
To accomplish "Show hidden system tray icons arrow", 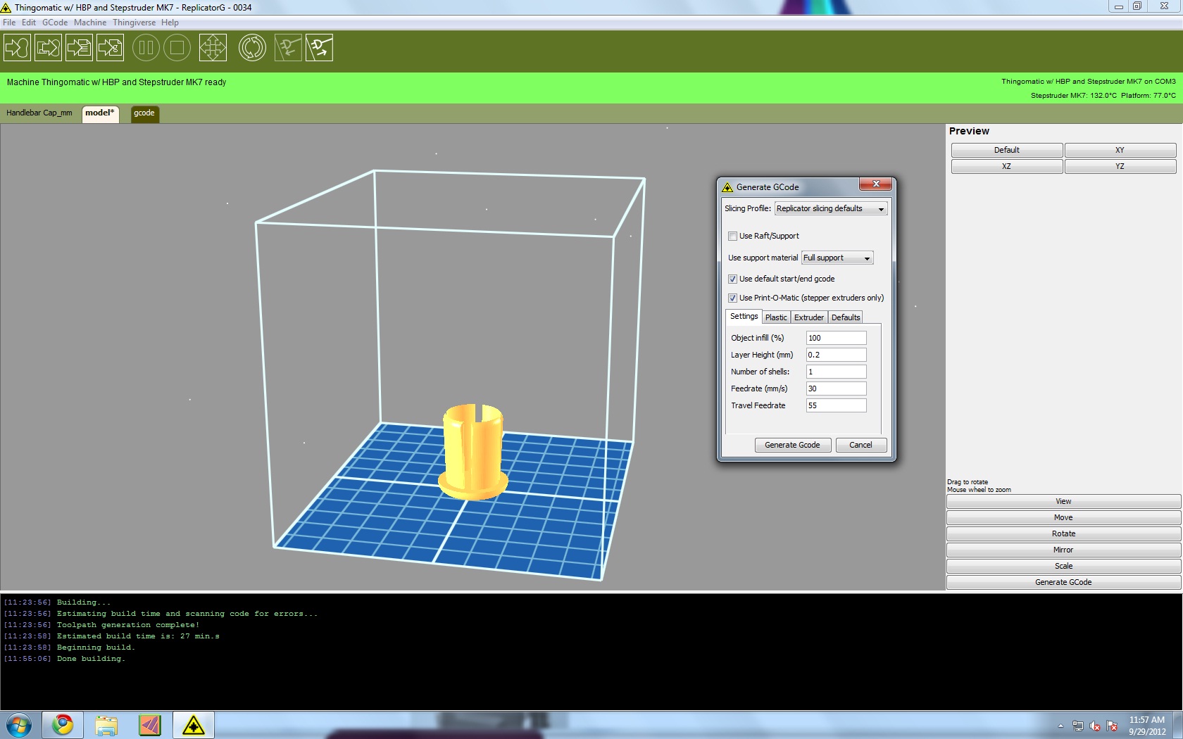I will pos(1060,726).
